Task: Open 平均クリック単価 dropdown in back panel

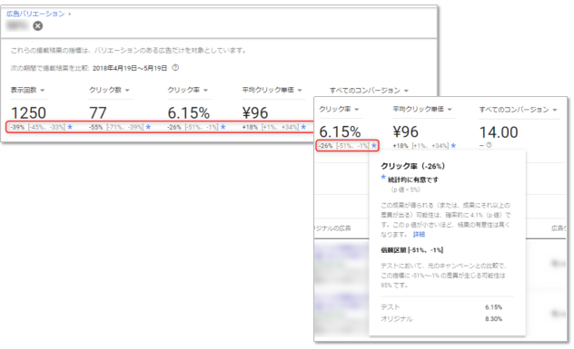Action: [x=272, y=90]
